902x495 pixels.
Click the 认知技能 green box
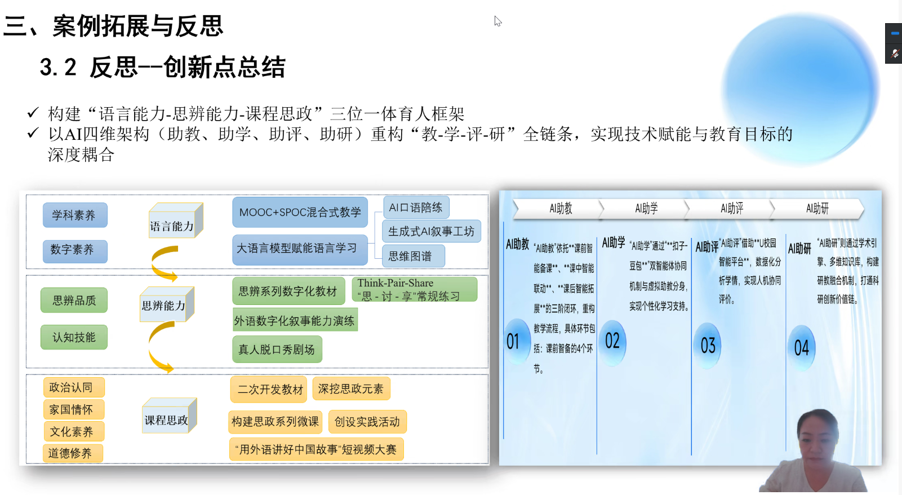(74, 337)
